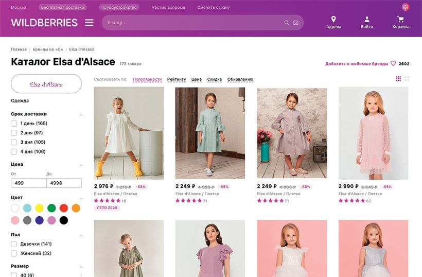Check the 1 день delivery checkbox
The height and width of the screenshot is (277, 422).
click(x=14, y=124)
